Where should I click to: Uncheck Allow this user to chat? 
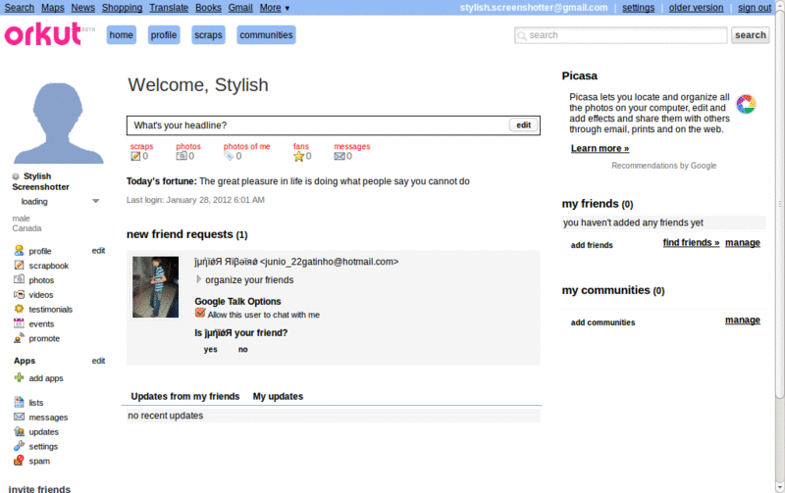click(x=200, y=313)
